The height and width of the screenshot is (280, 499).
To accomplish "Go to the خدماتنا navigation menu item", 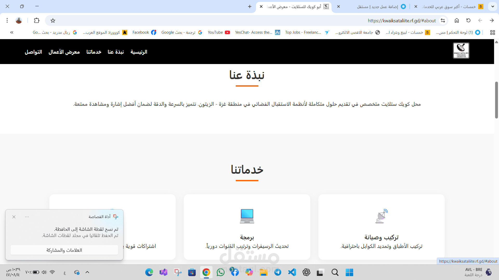I will [x=94, y=52].
